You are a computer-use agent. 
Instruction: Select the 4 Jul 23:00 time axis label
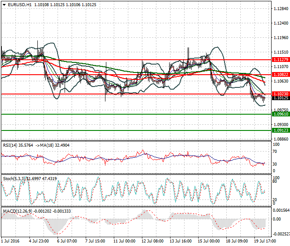click(x=39, y=241)
